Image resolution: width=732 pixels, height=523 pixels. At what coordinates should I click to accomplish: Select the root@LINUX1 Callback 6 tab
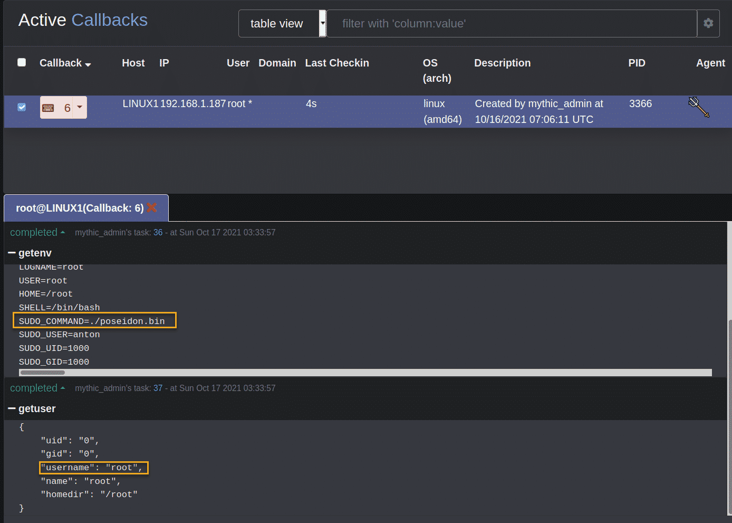pyautogui.click(x=79, y=207)
